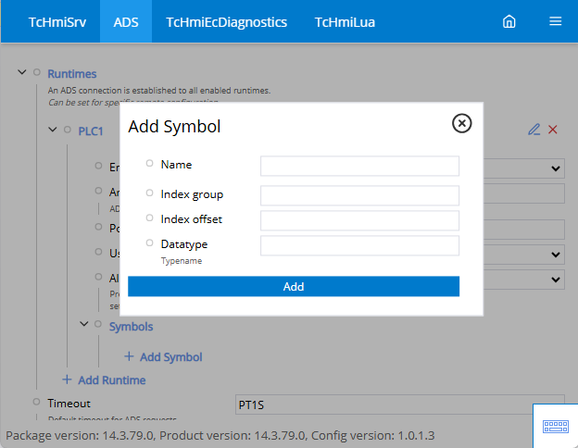Open the home page icon
The height and width of the screenshot is (448, 578).
coord(509,21)
